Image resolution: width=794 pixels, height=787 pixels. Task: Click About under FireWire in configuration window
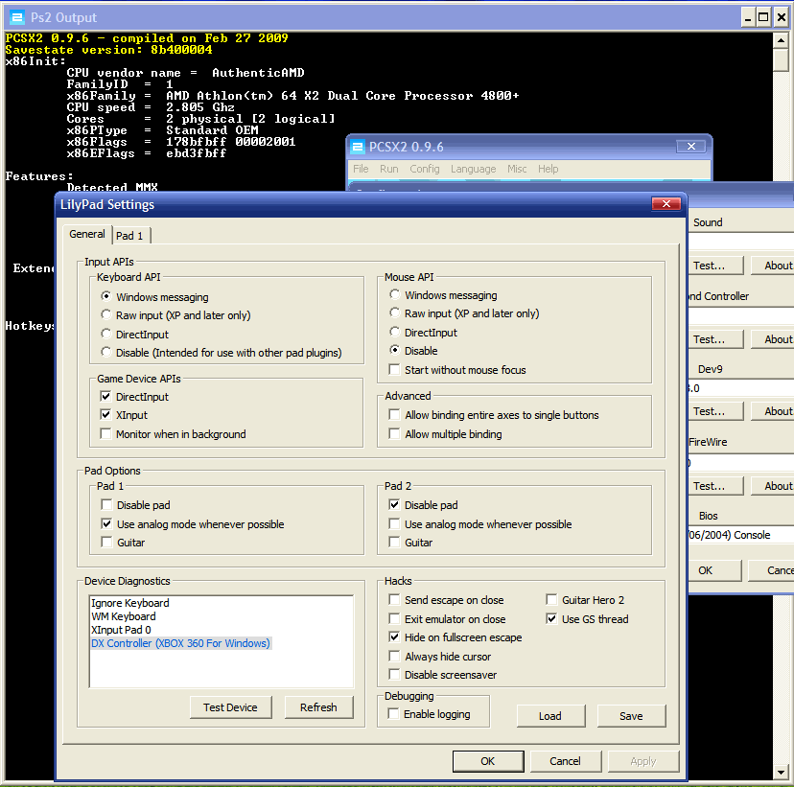(773, 486)
